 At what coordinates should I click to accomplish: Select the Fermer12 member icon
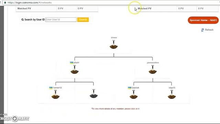(55, 94)
